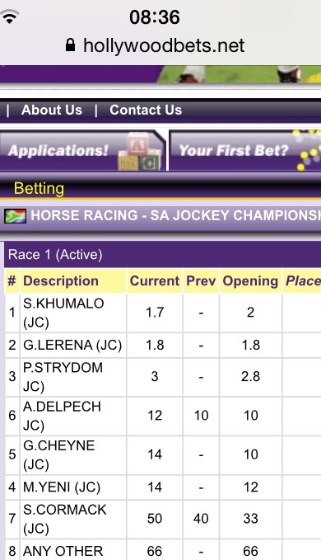
Task: Open the Contact Us link
Action: [x=146, y=110]
